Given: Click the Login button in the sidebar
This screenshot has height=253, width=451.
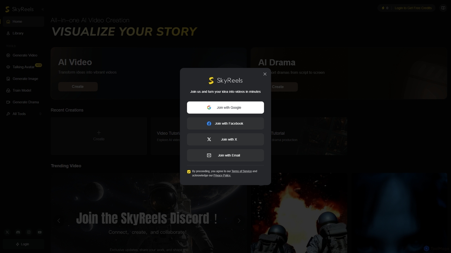Looking at the screenshot, I should point(23,244).
